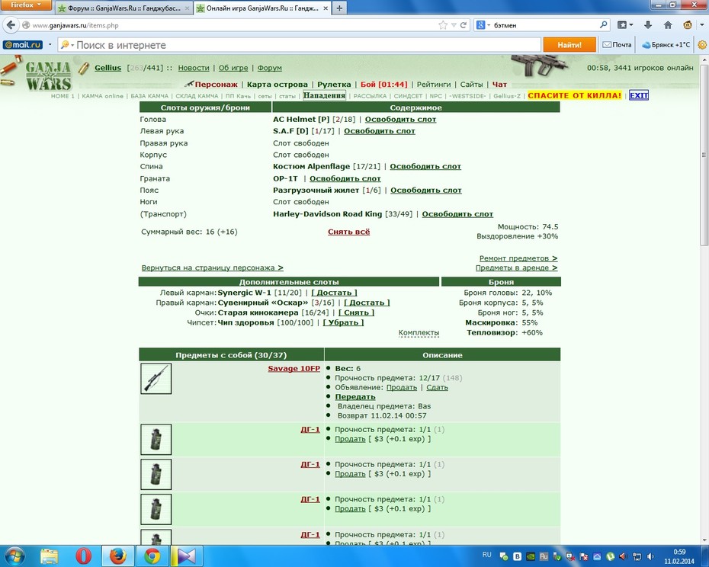Image resolution: width=709 pixels, height=567 pixels.
Task: Click the mail.ru logo in toolbar
Action: tap(23, 45)
